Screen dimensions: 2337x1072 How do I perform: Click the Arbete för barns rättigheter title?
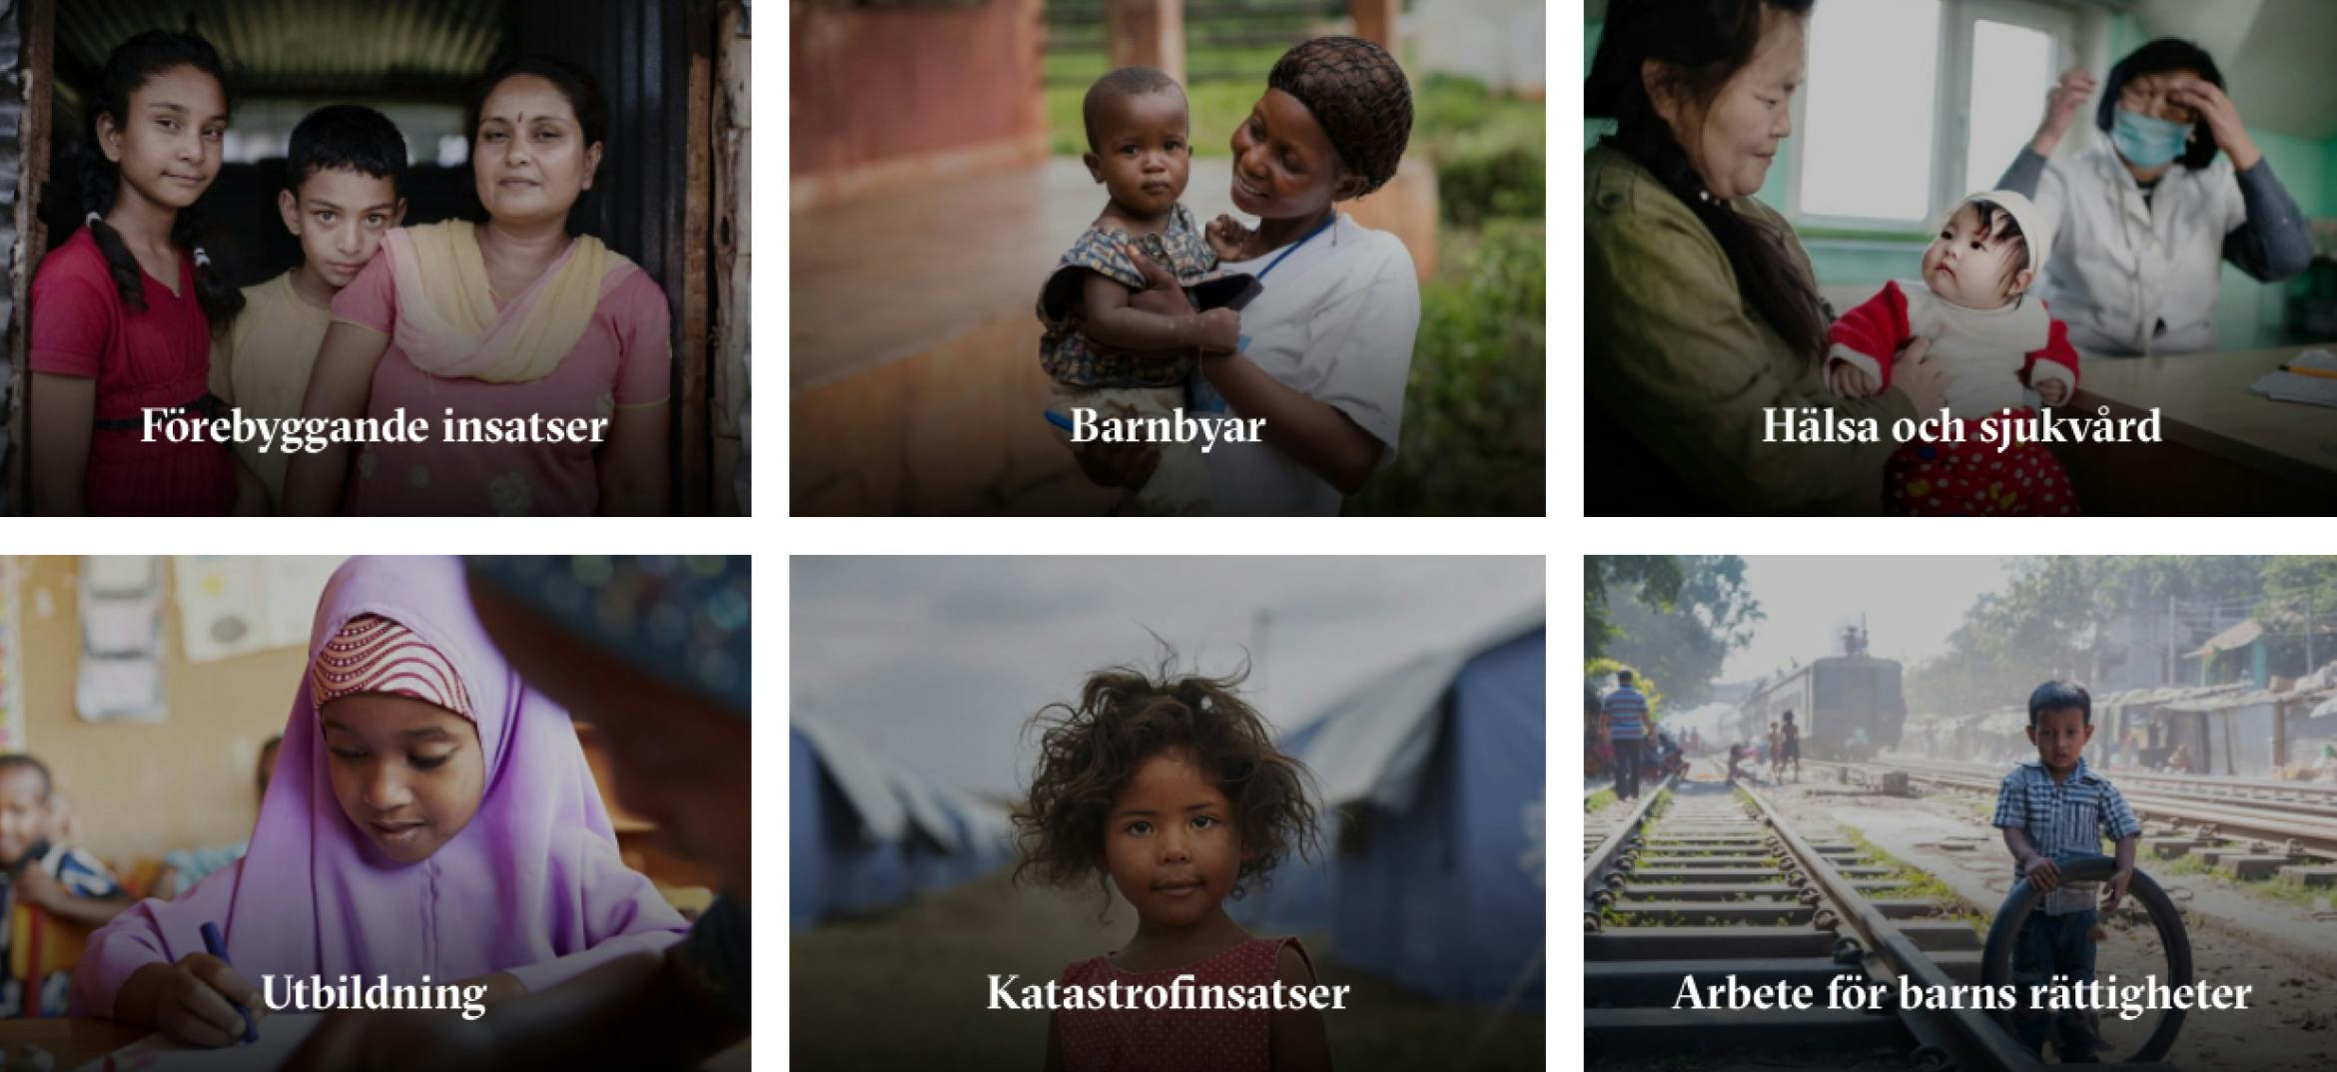tap(1961, 993)
